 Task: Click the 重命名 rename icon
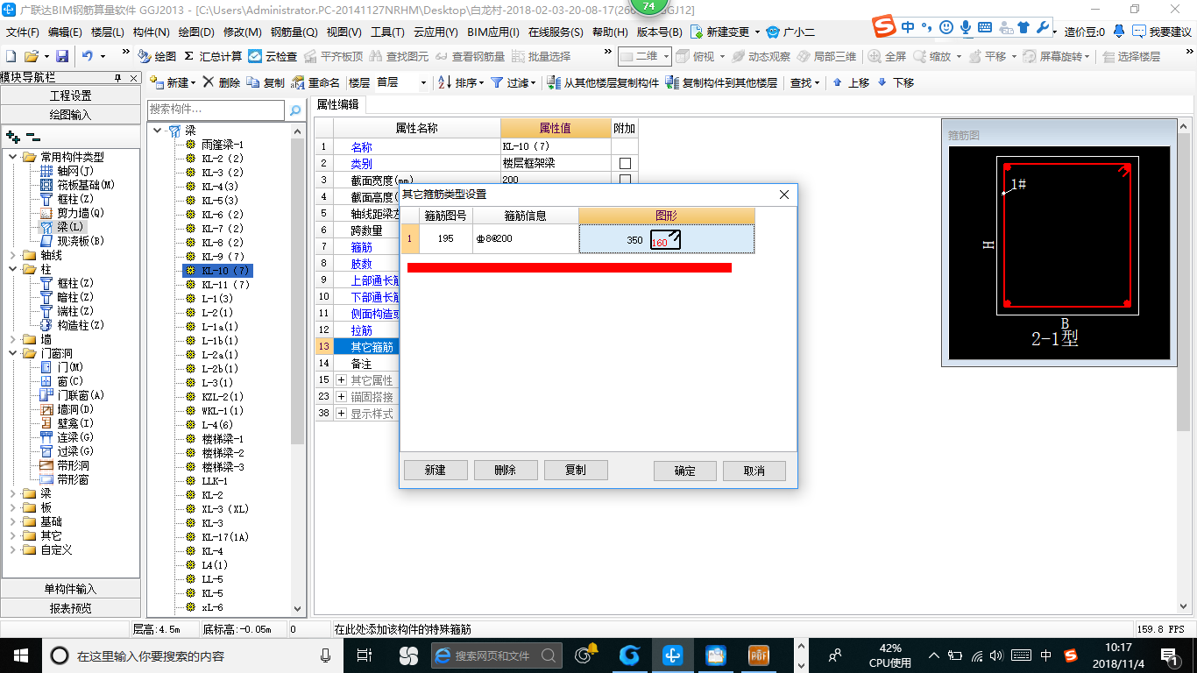pos(315,82)
